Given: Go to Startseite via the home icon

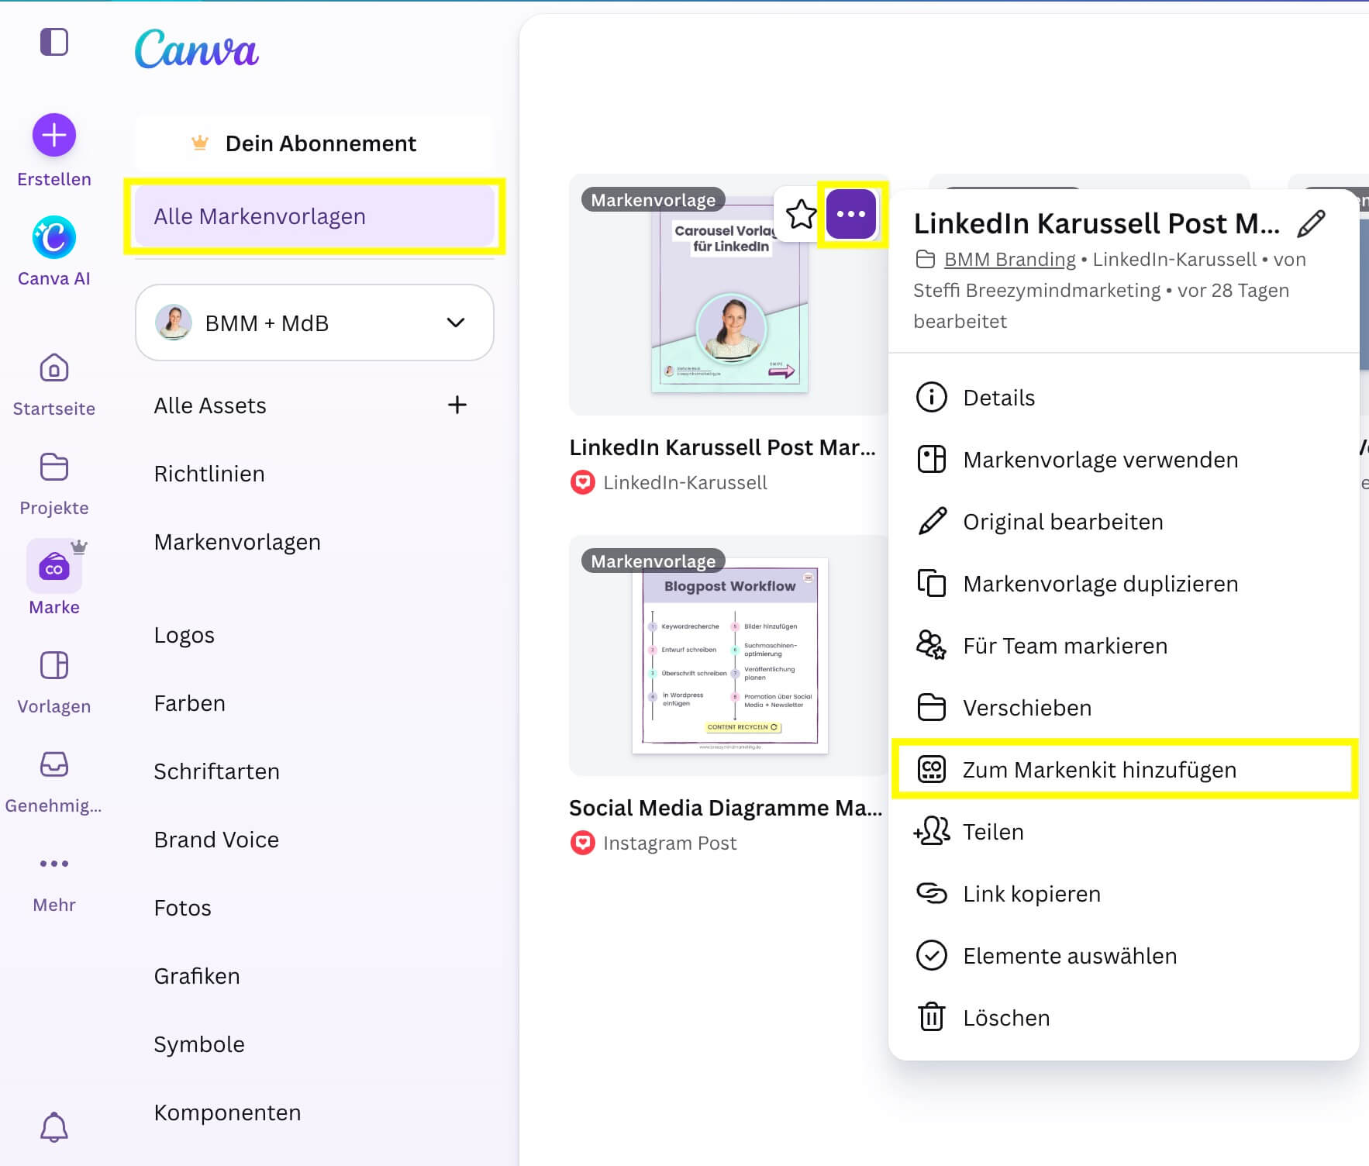Looking at the screenshot, I should 53,368.
